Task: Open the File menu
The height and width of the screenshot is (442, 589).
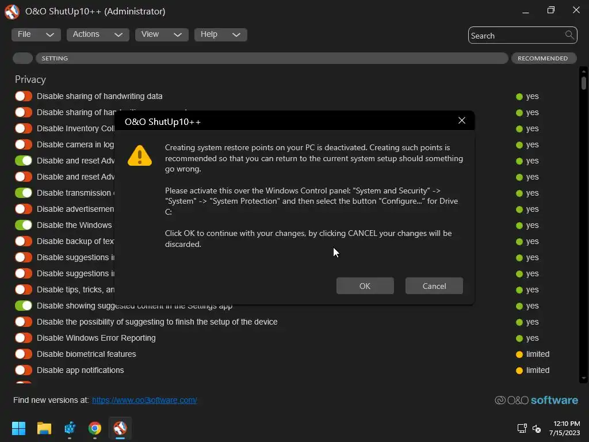Action: pos(36,35)
